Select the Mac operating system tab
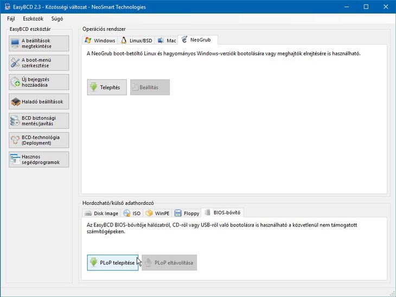The width and height of the screenshot is (396, 297). pos(167,41)
